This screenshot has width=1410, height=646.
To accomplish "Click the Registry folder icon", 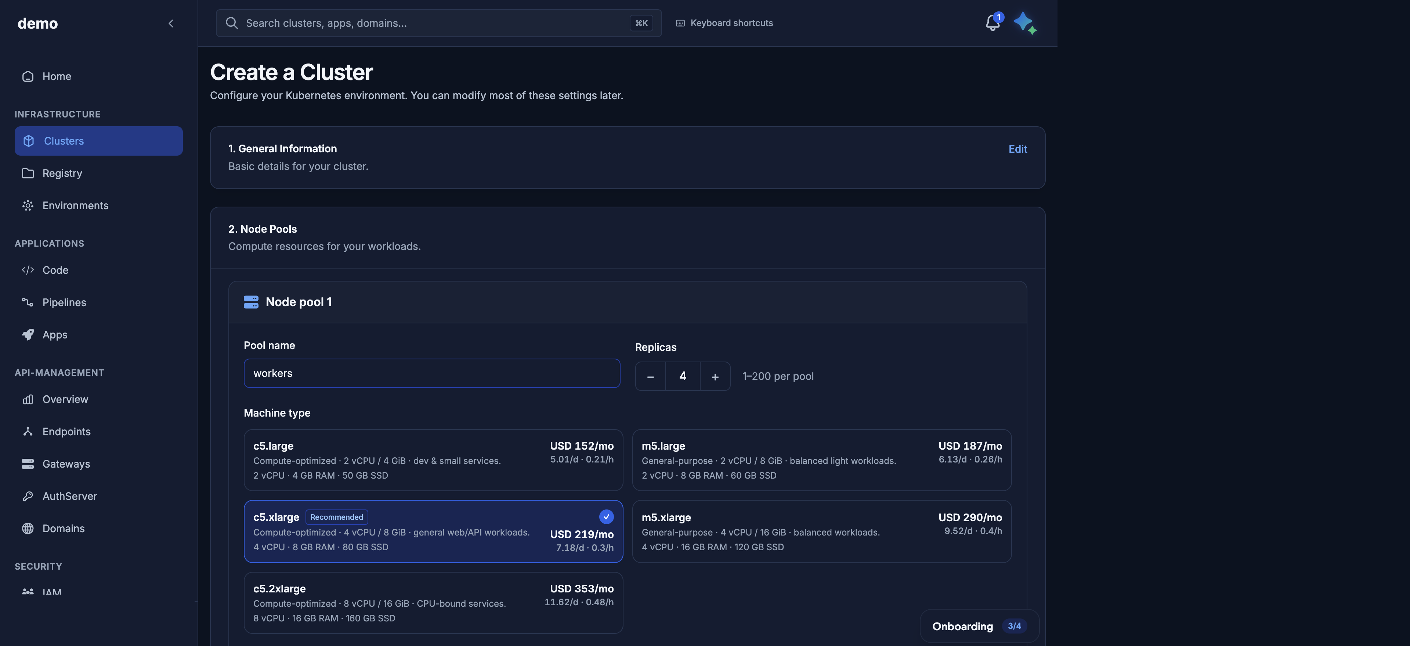I will tap(28, 173).
